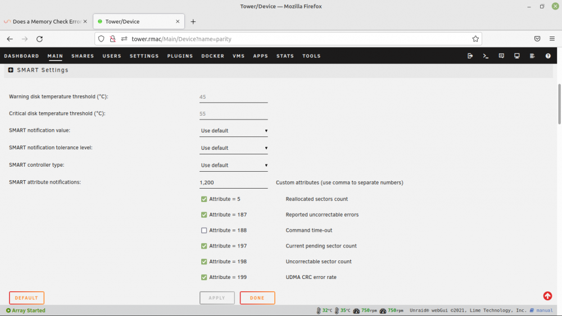Click the Unraid logout icon

(470, 56)
